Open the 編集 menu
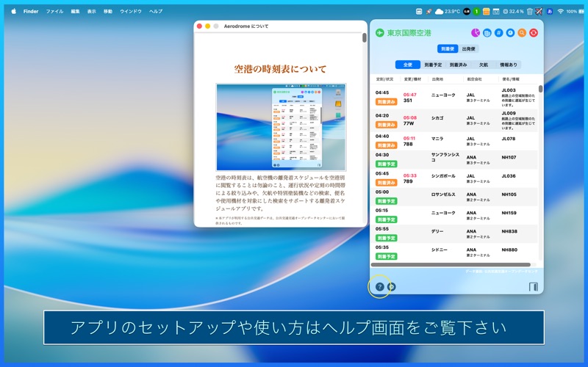Screen dimensions: 588x367 pyautogui.click(x=76, y=11)
